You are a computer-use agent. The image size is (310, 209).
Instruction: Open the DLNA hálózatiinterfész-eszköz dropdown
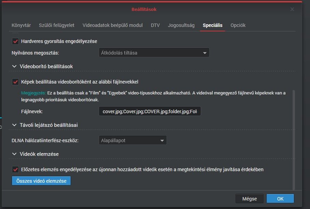[x=133, y=140]
